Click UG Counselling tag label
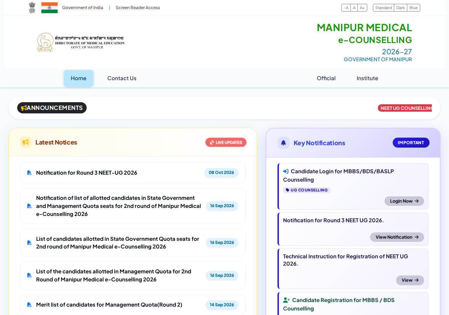This screenshot has height=315, width=449. tap(307, 190)
